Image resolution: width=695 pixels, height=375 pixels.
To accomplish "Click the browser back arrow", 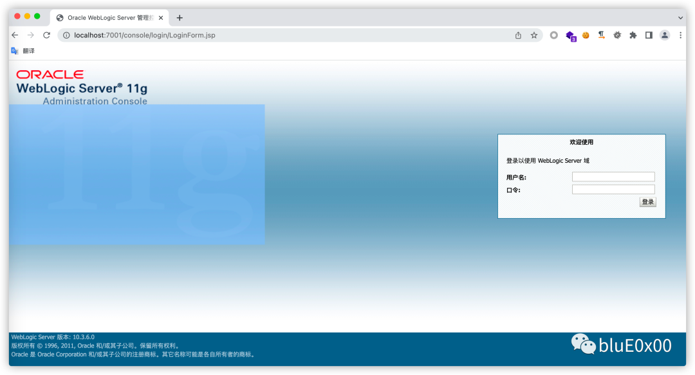I will click(x=15, y=35).
